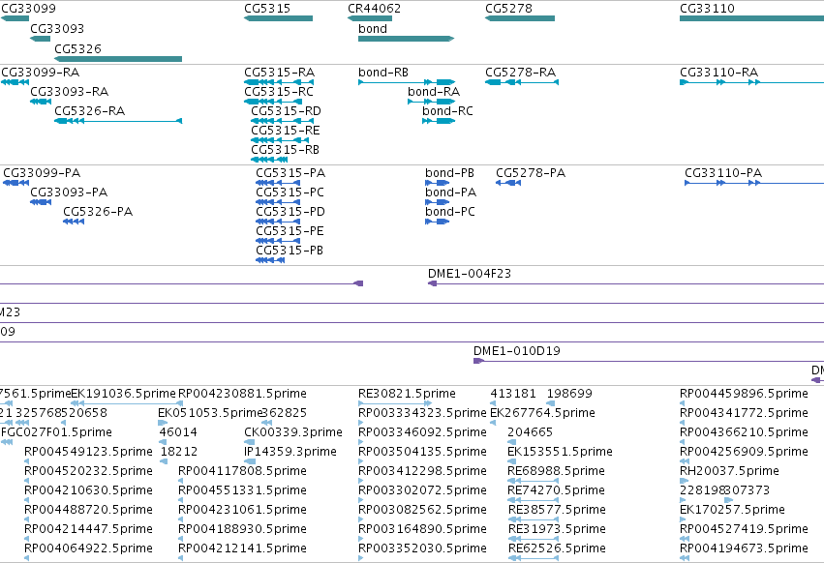824x563 pixels.
Task: Click protein CG5315-PD
Action: pyautogui.click(x=278, y=222)
